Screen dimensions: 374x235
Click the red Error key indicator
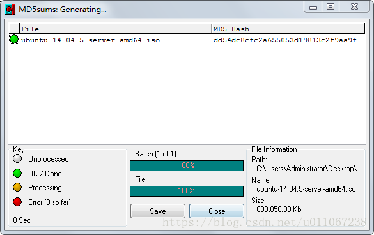point(17,202)
